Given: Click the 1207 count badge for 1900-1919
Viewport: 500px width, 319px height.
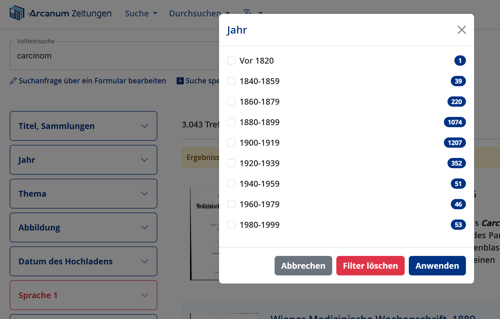Looking at the screenshot, I should pos(455,143).
